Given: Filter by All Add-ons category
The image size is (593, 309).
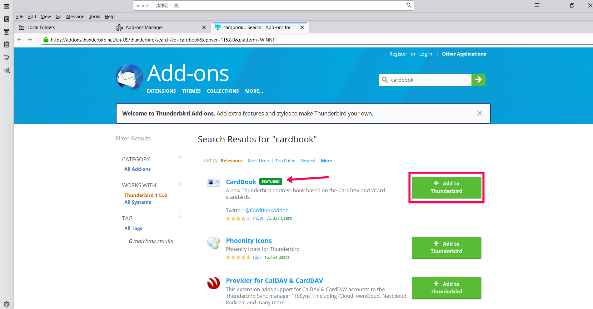Looking at the screenshot, I should (x=137, y=169).
